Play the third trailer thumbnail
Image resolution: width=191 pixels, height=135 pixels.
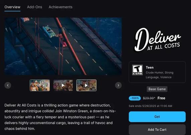point(86,85)
